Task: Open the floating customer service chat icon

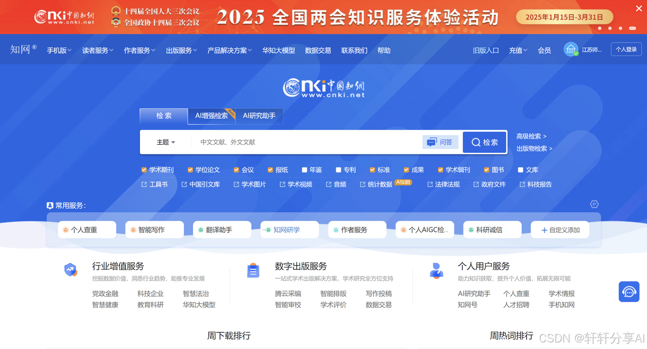Action: [x=629, y=292]
